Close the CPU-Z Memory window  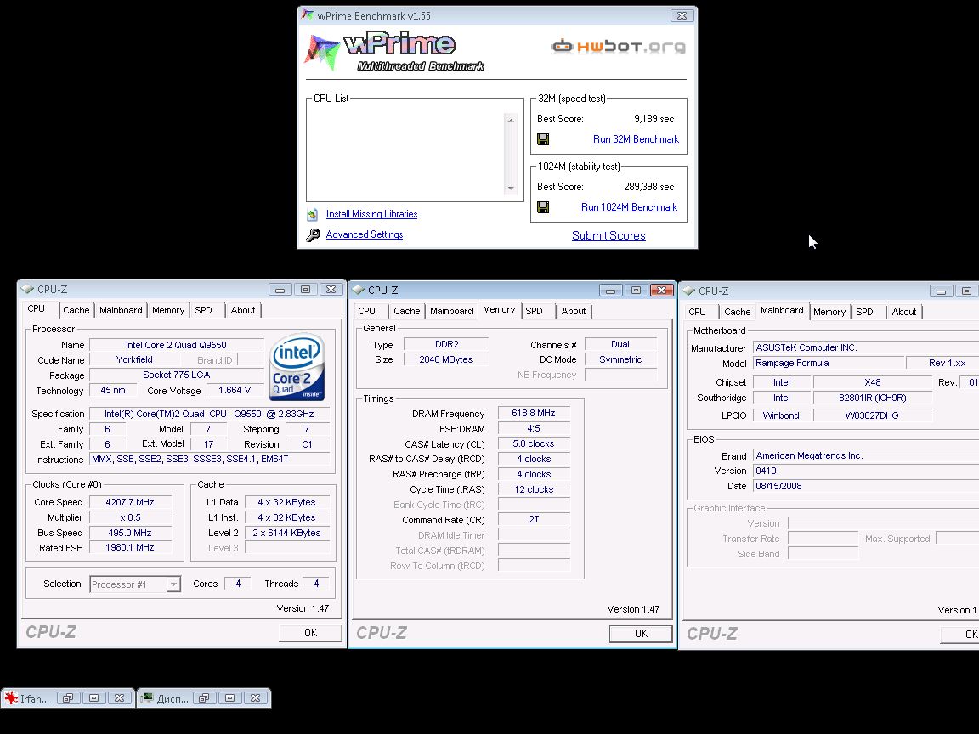661,291
